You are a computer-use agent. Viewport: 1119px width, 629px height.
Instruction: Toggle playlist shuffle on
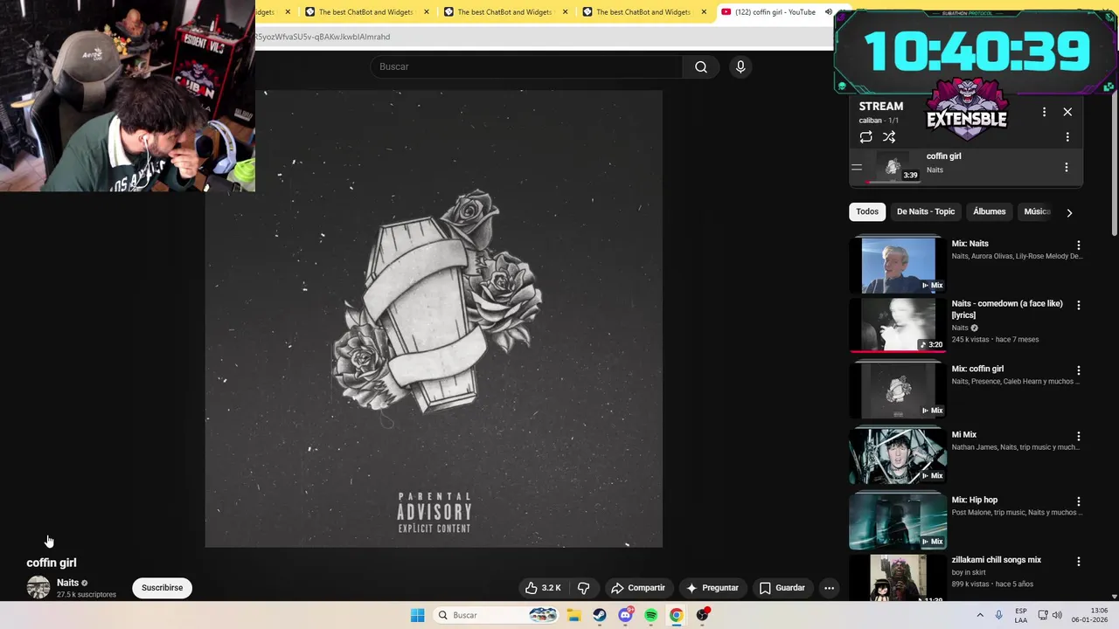pos(889,137)
